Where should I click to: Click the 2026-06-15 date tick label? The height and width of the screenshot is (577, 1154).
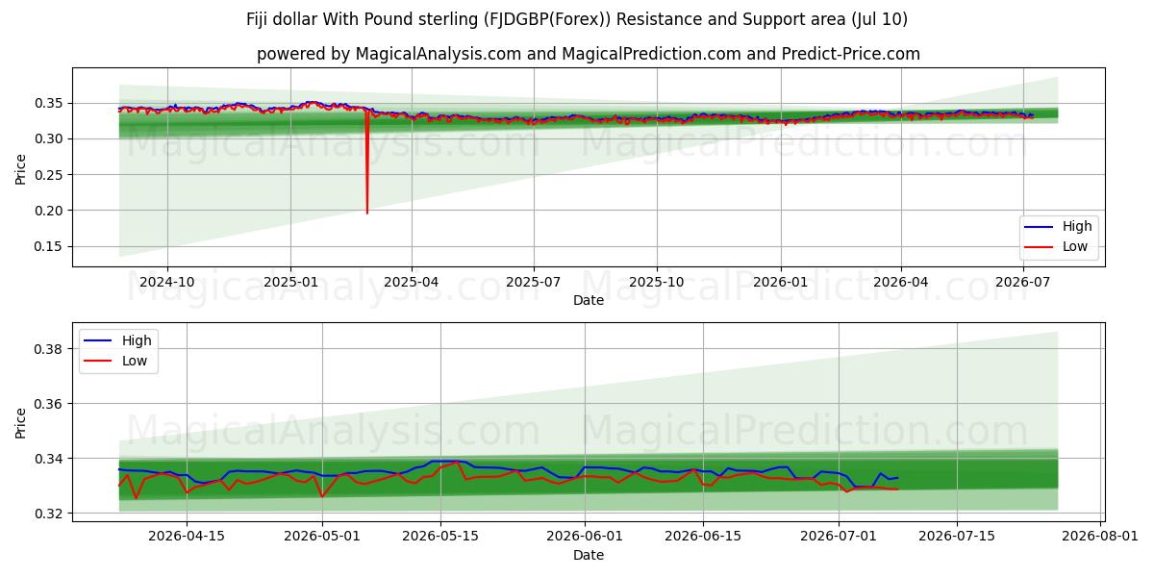point(703,537)
